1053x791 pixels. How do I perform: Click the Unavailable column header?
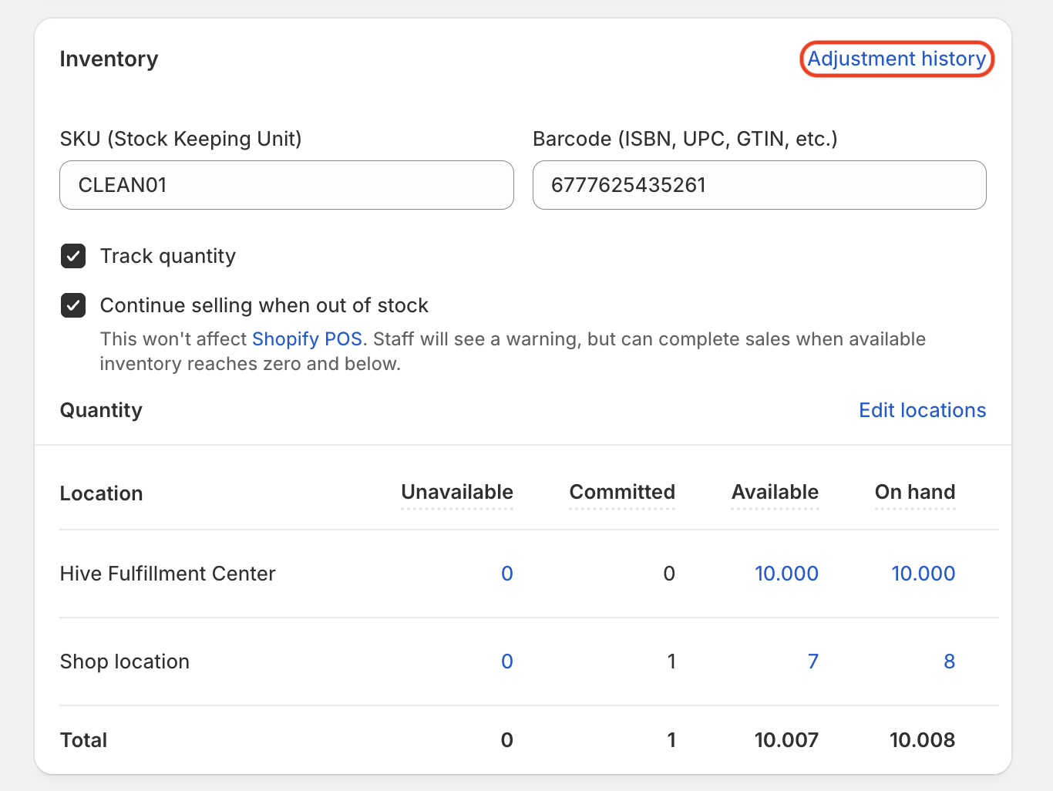457,493
